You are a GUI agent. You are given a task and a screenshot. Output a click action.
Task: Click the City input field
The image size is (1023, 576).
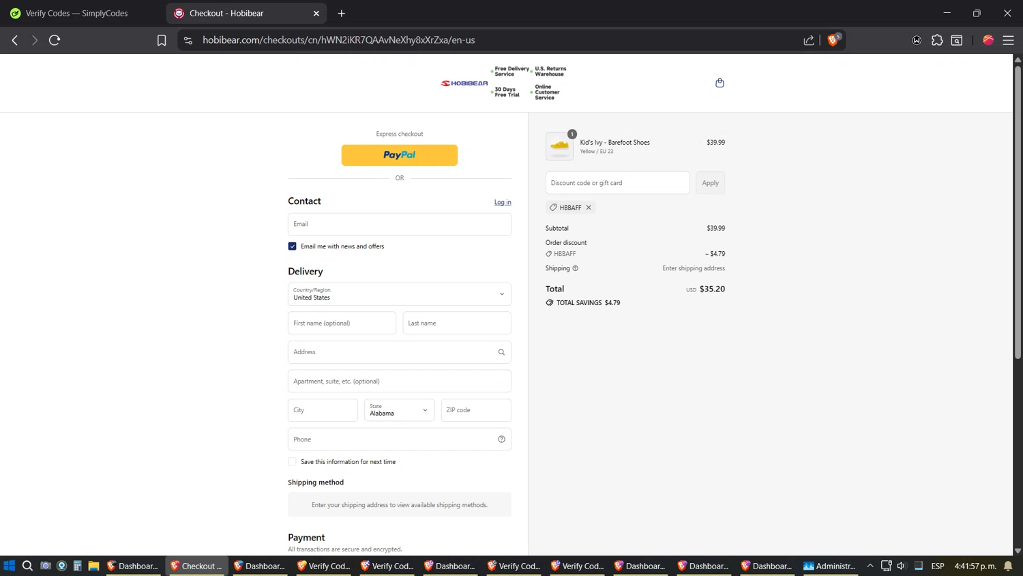[323, 410]
